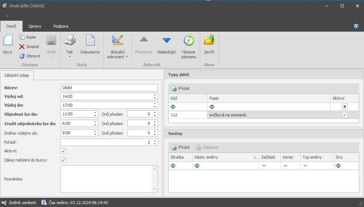Expand the Uložit dropdown arrow
Viewport: 364px width, 207px height.
click(51, 57)
